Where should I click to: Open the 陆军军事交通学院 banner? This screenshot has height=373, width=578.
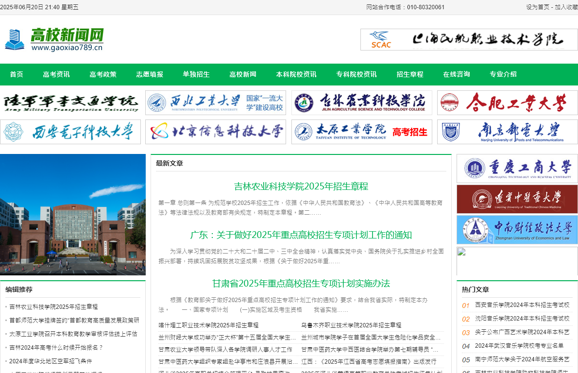click(x=70, y=103)
